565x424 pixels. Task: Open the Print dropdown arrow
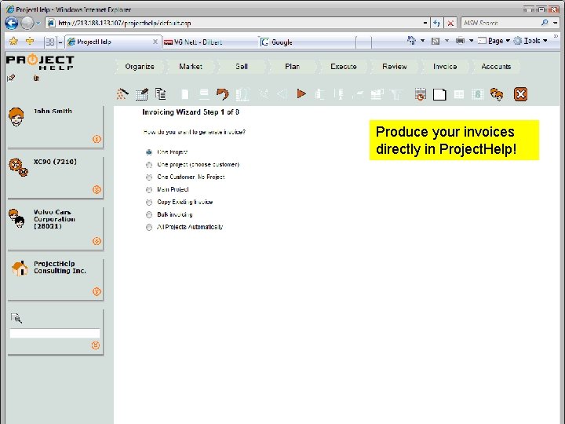[471, 40]
